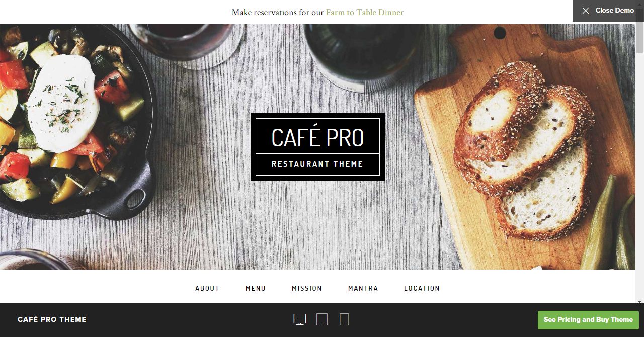
Task: Click the page scrollbar down arrow
Action: point(639,302)
